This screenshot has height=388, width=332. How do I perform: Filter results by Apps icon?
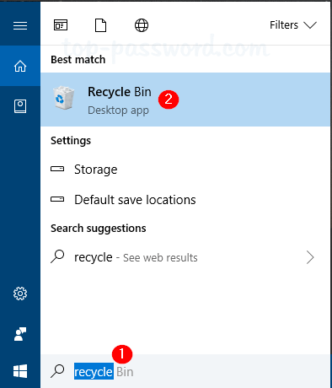coord(61,25)
